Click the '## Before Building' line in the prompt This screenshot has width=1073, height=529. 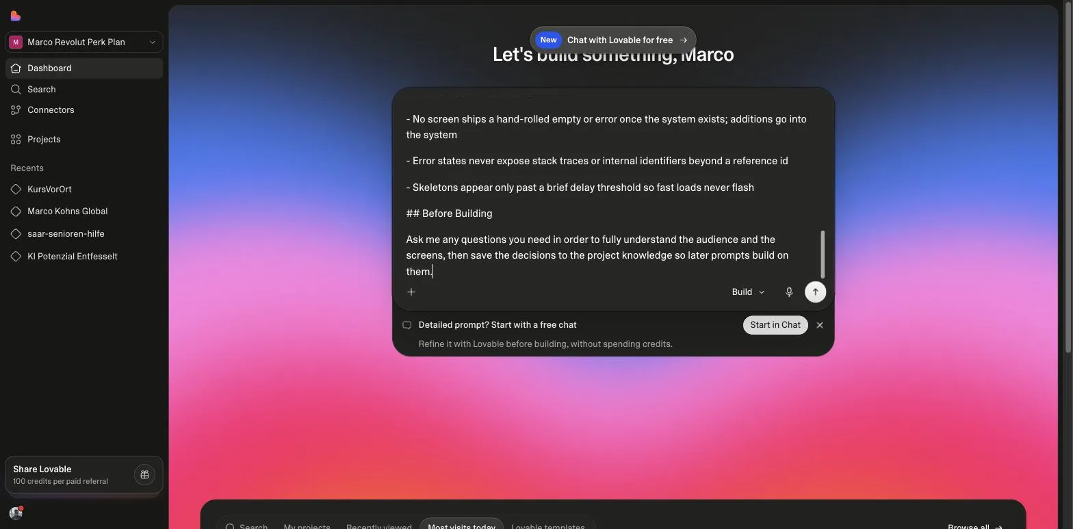[x=449, y=214]
